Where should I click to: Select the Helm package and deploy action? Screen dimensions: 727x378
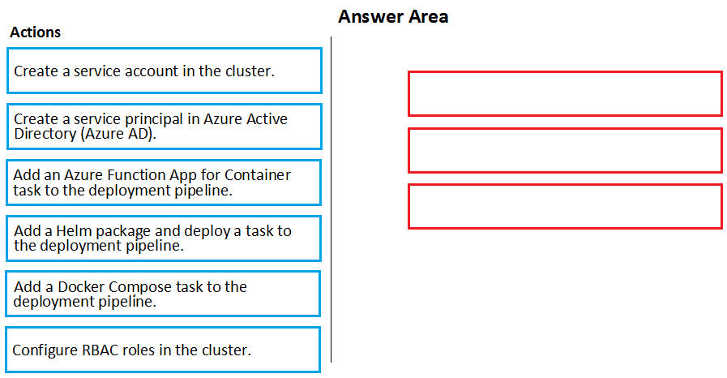click(x=164, y=238)
